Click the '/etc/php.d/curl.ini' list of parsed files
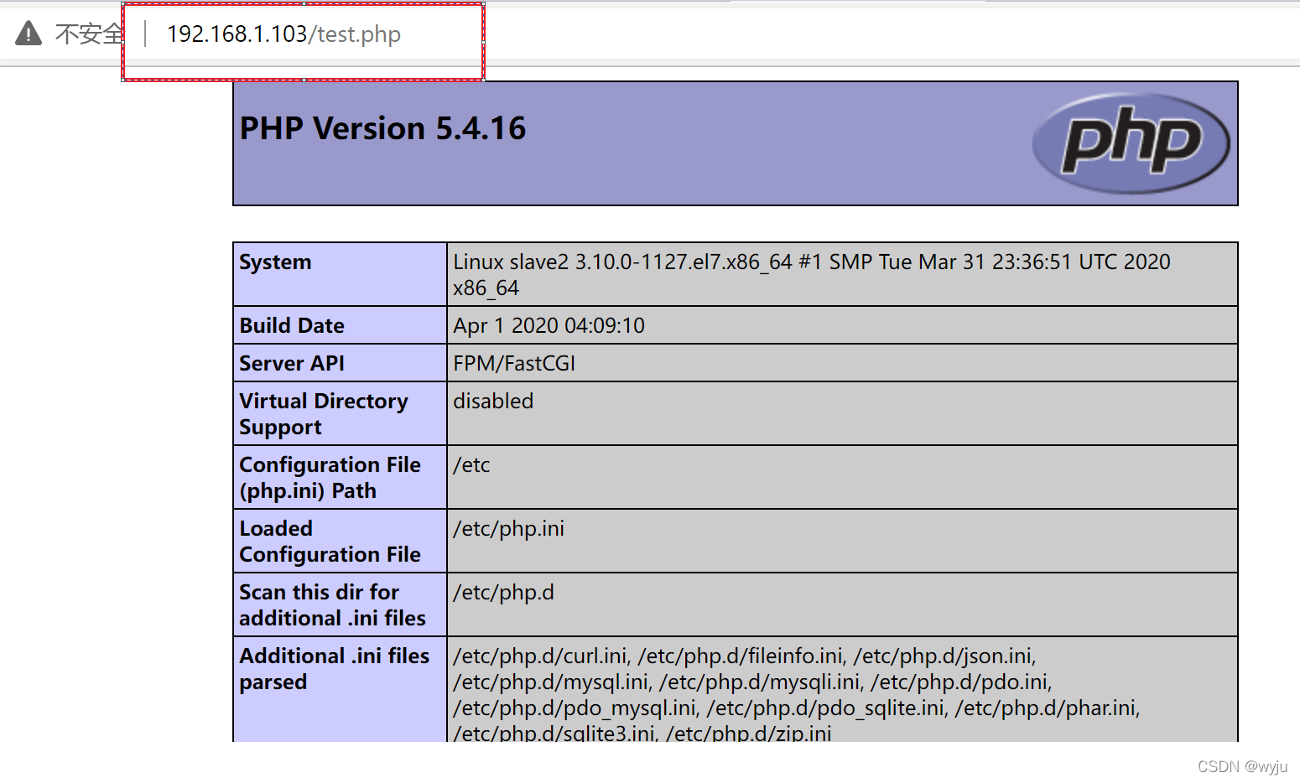 click(x=797, y=694)
